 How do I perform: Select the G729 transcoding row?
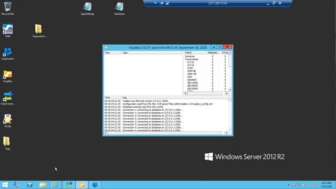coord(206,68)
